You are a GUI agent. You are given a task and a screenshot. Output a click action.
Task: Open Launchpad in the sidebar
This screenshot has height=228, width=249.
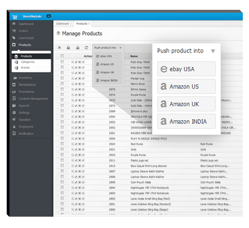26,38
